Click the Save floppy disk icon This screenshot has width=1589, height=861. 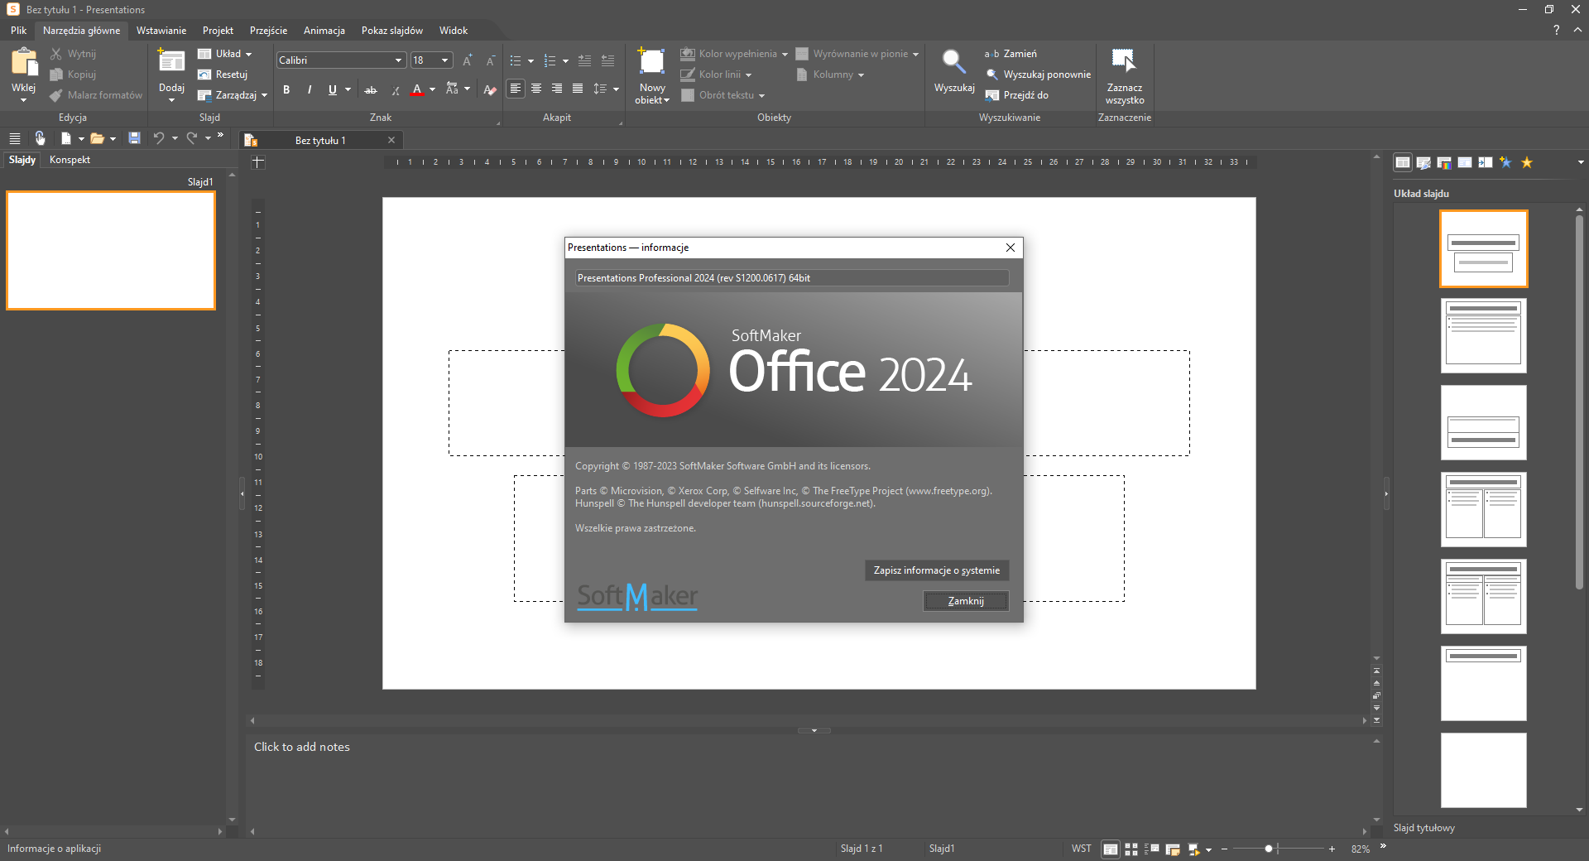click(134, 138)
